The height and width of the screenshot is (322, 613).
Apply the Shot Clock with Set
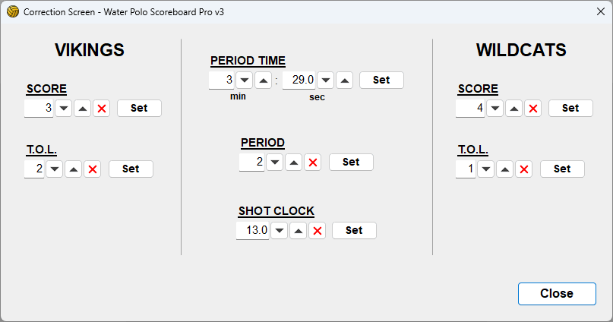click(354, 230)
